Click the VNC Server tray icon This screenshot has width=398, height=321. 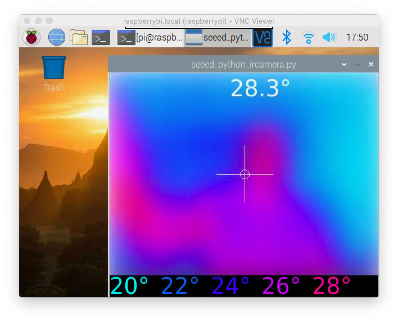263,37
